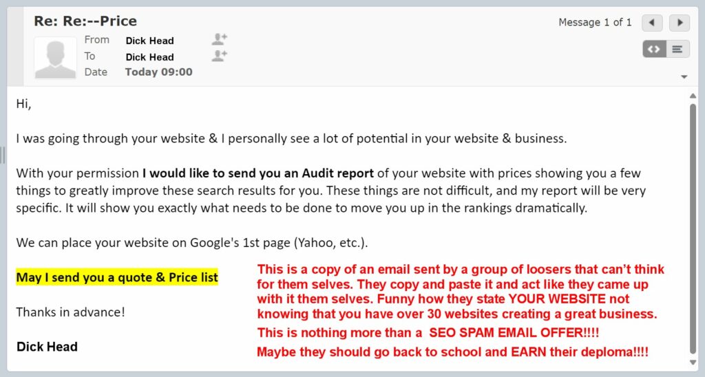This screenshot has height=377, width=705.
Task: Click the "Dick Head" signature in body
Action: point(47,347)
